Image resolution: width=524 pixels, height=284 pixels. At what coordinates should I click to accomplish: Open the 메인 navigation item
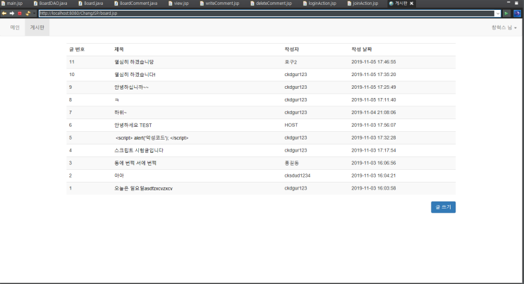pyautogui.click(x=15, y=27)
